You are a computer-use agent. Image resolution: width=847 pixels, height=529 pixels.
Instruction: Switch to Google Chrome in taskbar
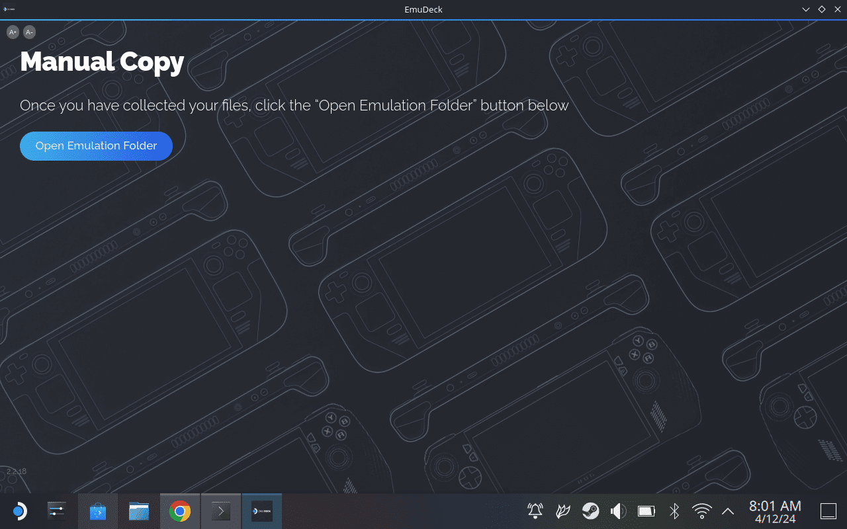180,511
